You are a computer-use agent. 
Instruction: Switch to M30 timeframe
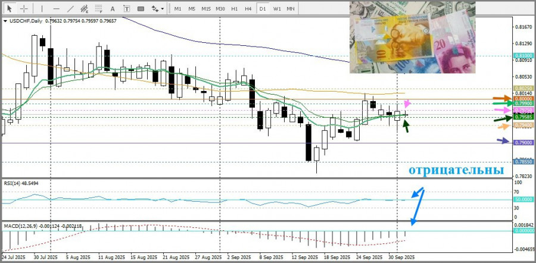220,9
